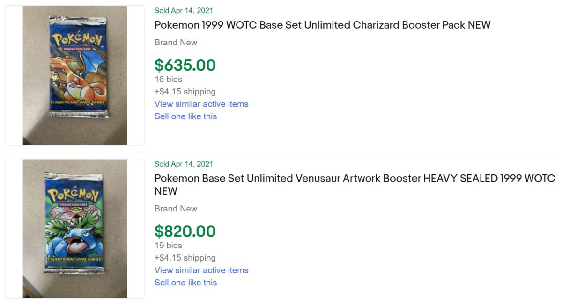Viewport: 562px width, 305px height.
Task: Click the $4.15 shipping text for Venusaur pack
Action: (185, 258)
